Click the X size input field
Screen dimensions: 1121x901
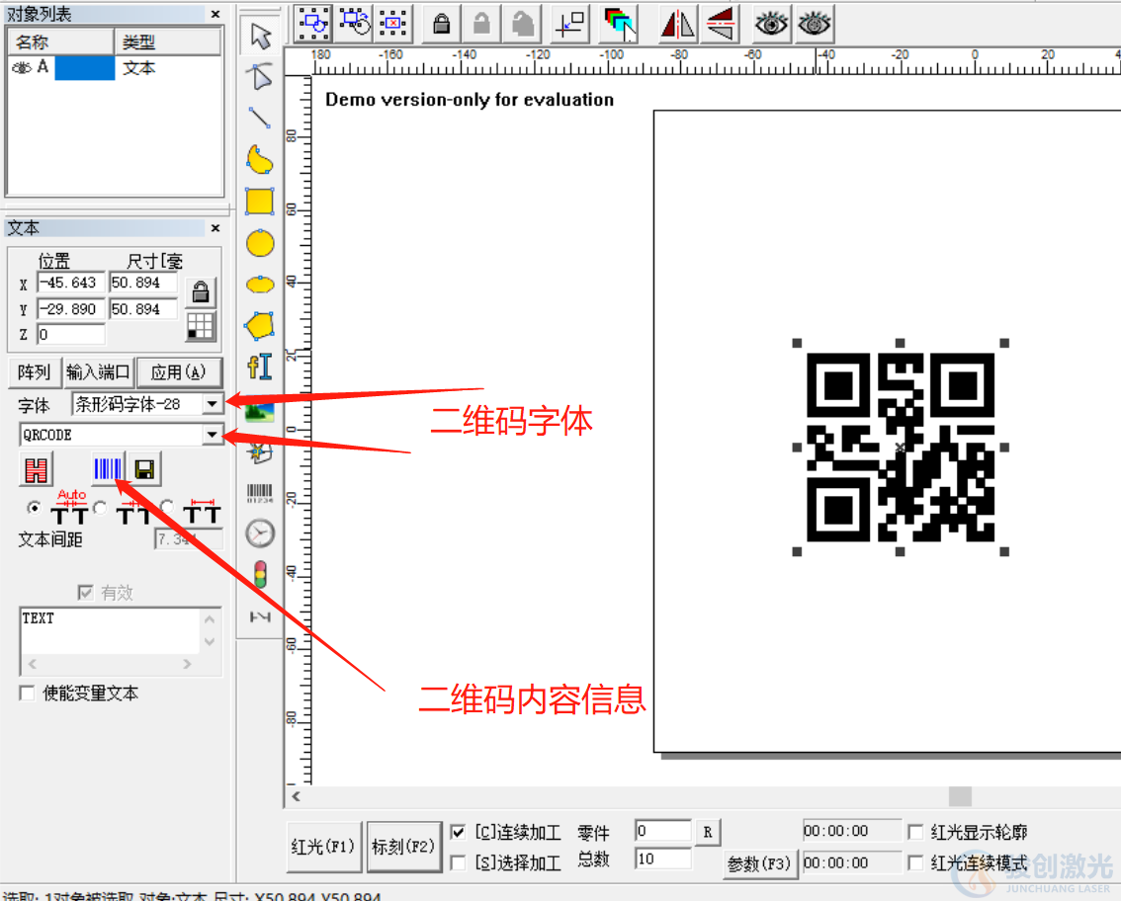pyautogui.click(x=143, y=283)
